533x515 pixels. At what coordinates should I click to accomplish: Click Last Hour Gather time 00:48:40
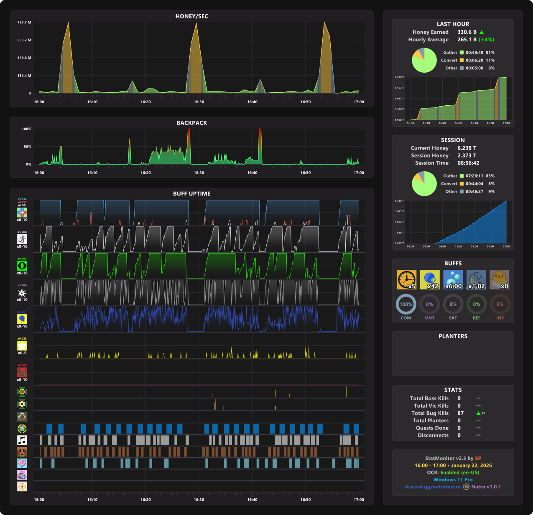click(474, 53)
